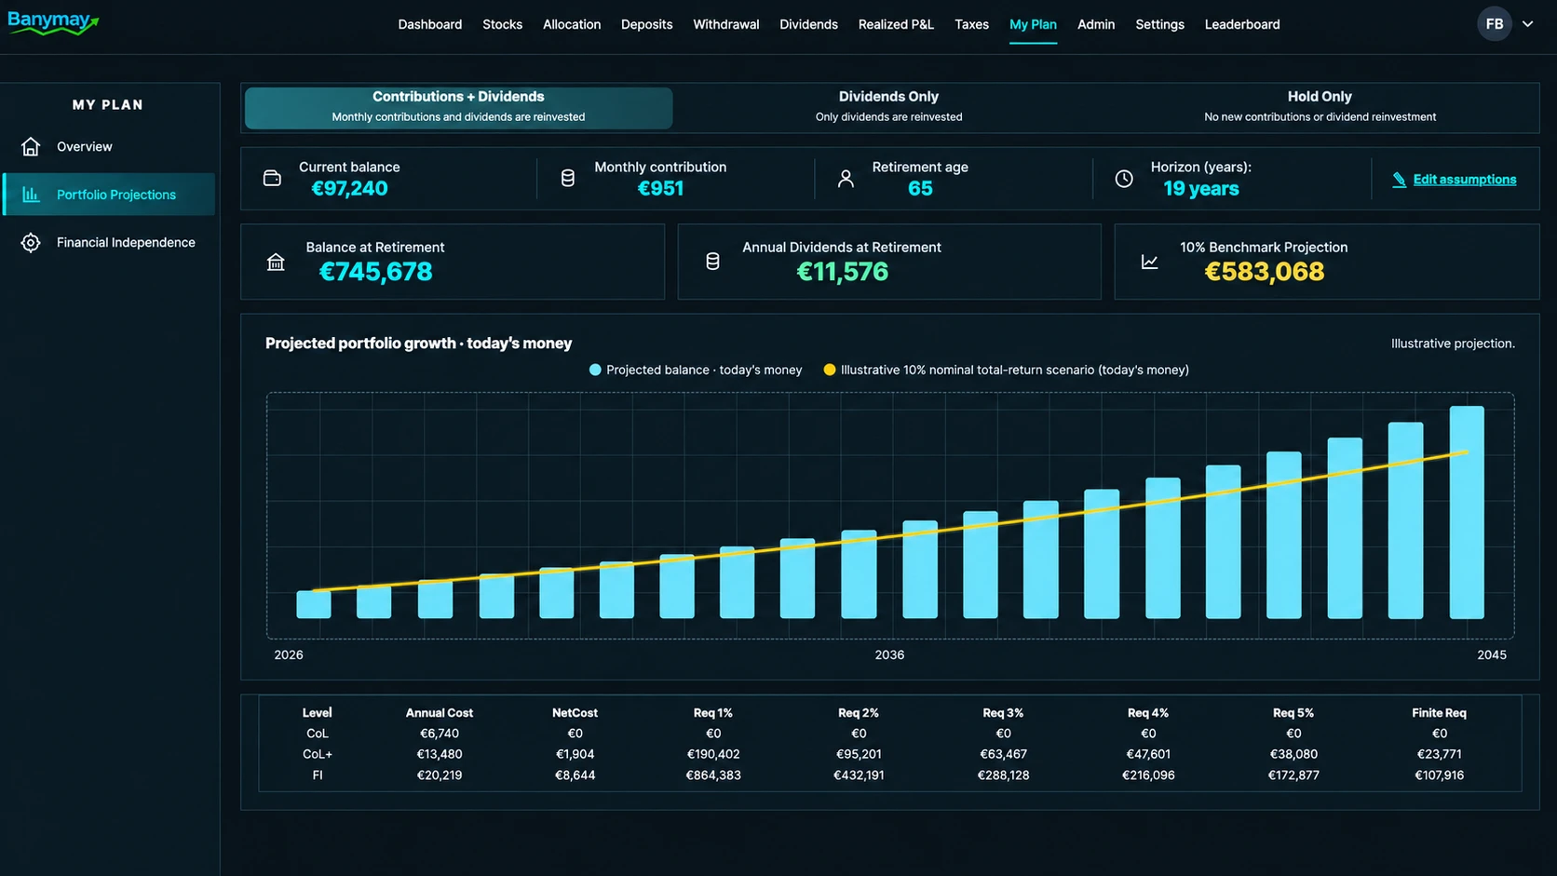
Task: Expand the user account dropdown chevron
Action: 1527,24
